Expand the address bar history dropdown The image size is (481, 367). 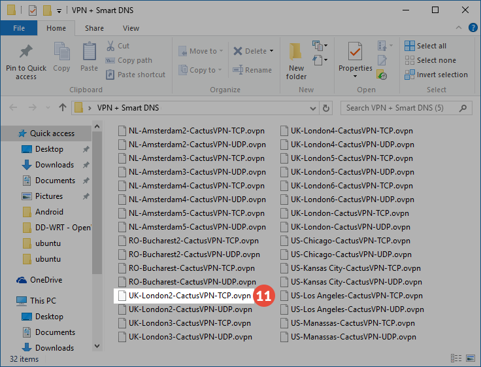tap(313, 108)
